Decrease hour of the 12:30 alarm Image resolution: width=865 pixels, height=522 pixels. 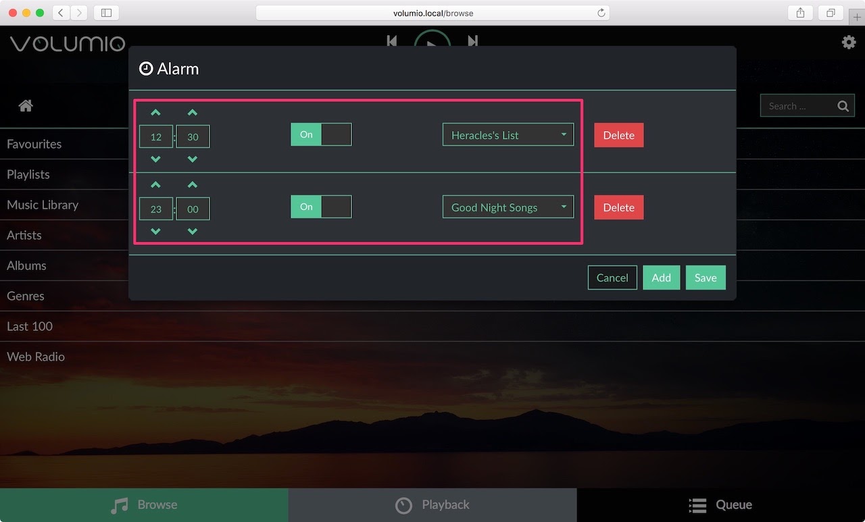(155, 159)
